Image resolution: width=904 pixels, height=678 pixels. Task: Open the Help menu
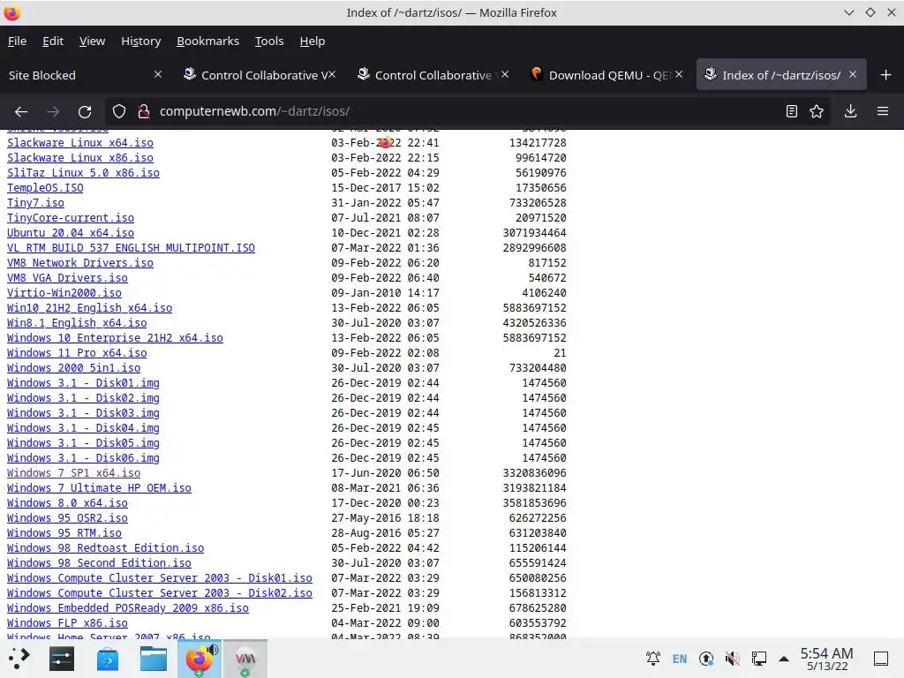point(313,41)
